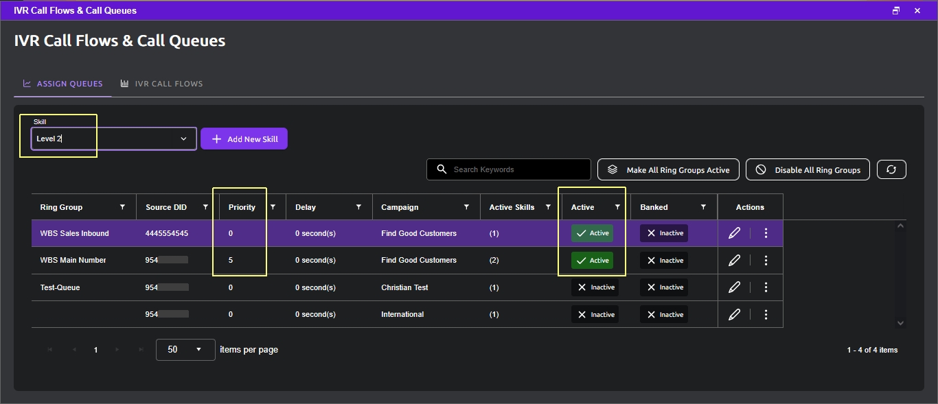Sort by Delay column header
938x404 pixels.
(x=306, y=207)
